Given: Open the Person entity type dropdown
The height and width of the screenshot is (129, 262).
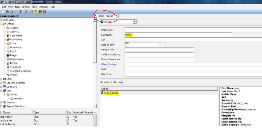Looking at the screenshot, I should 134,22.
